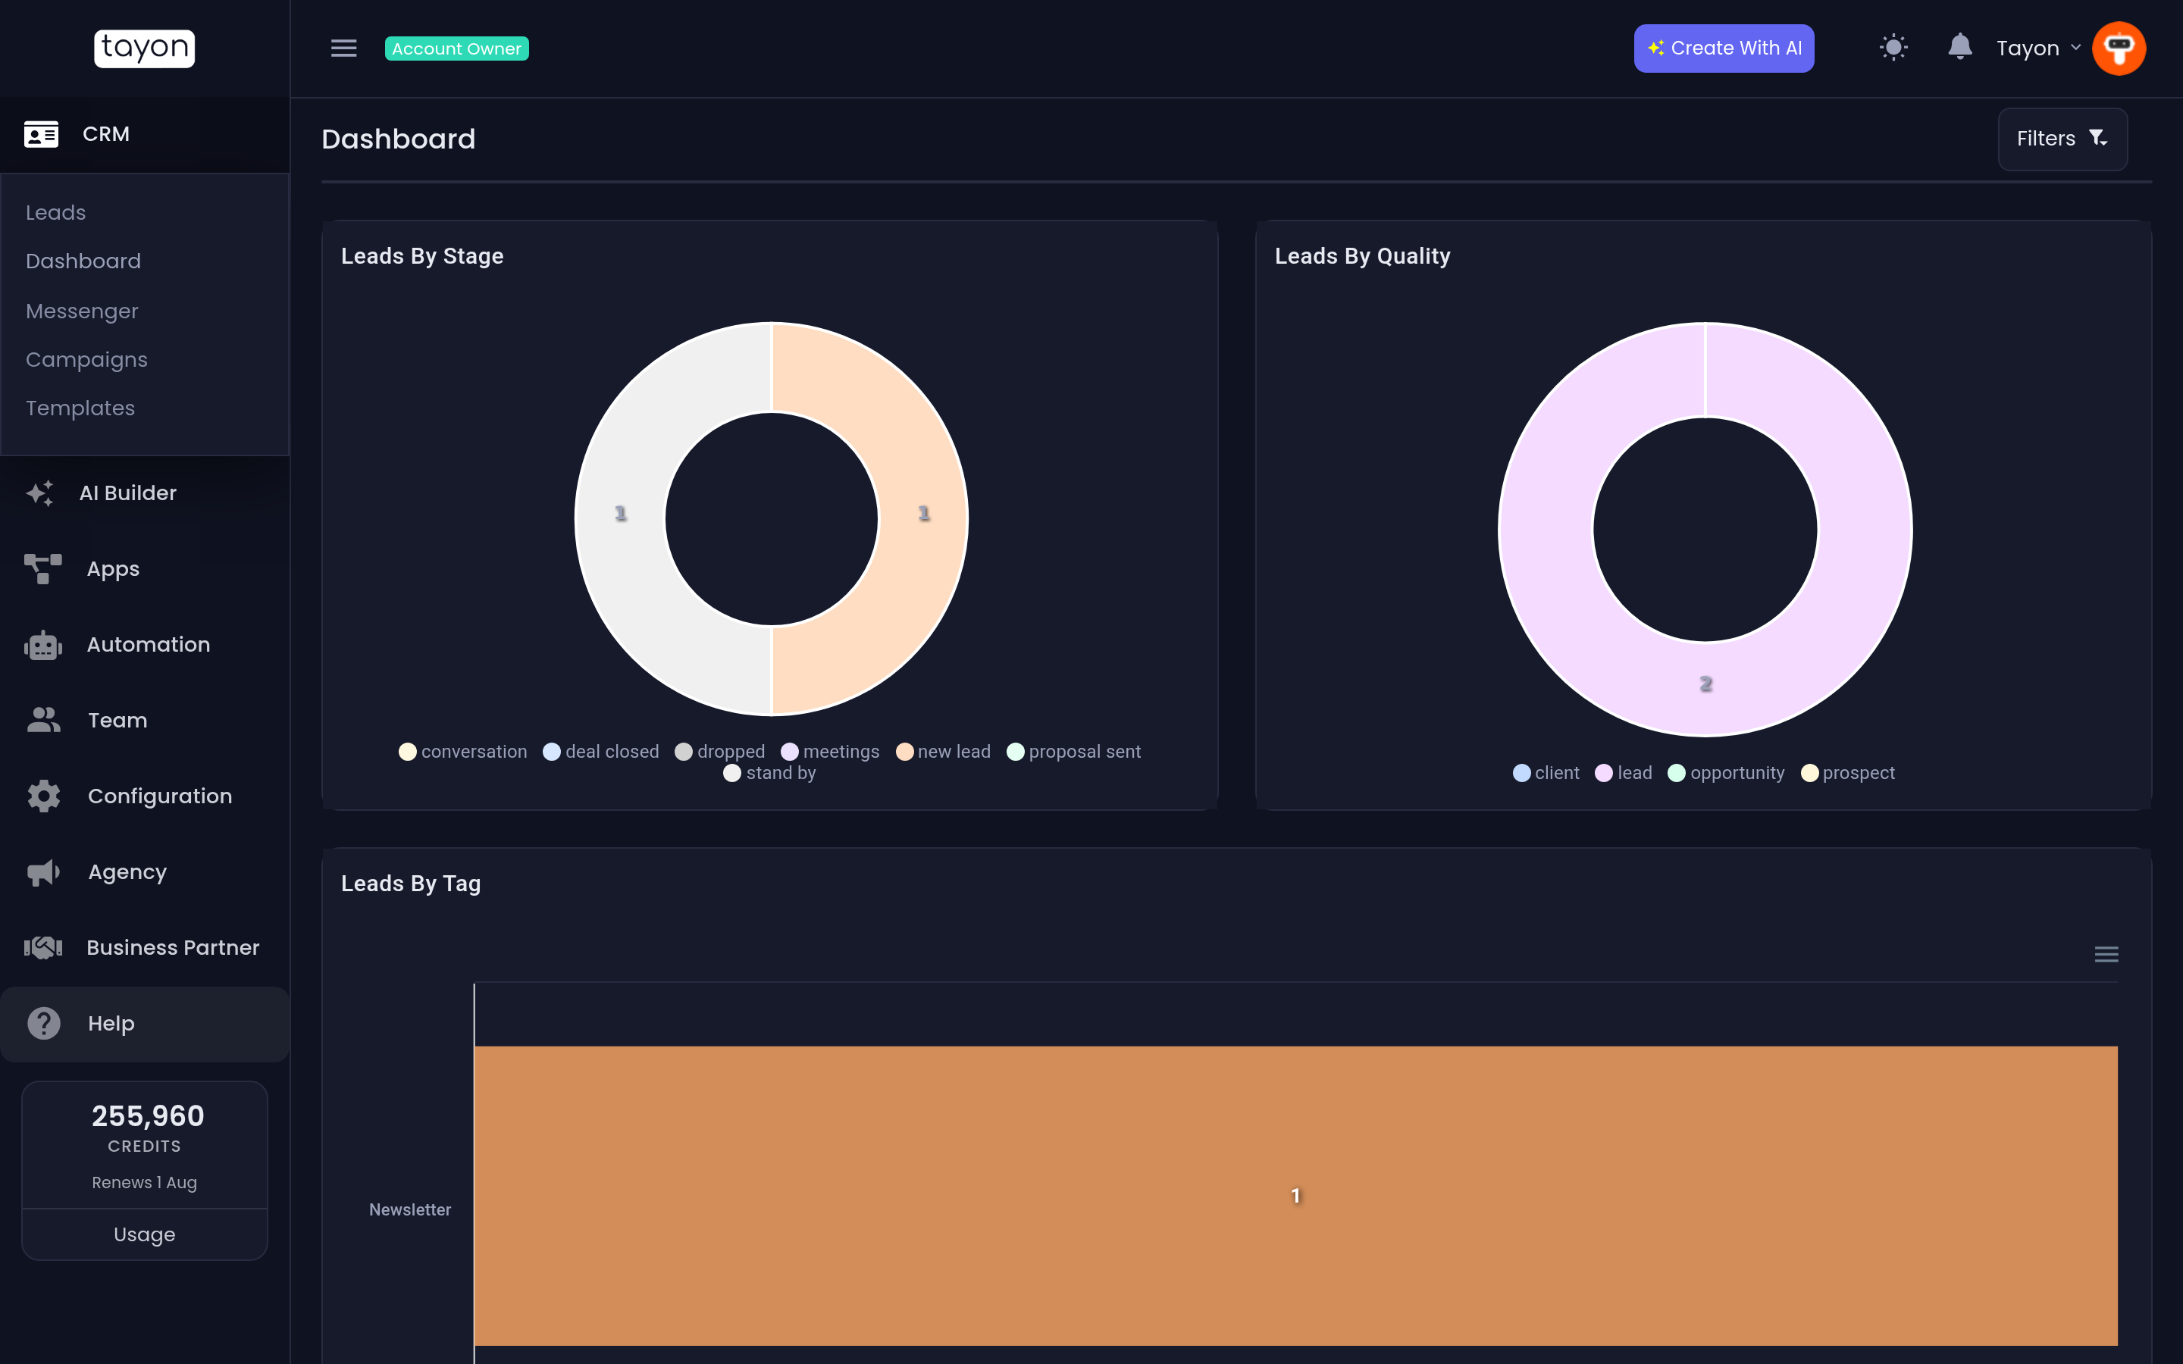2183x1364 pixels.
Task: Expand the Apps section
Action: pos(144,569)
